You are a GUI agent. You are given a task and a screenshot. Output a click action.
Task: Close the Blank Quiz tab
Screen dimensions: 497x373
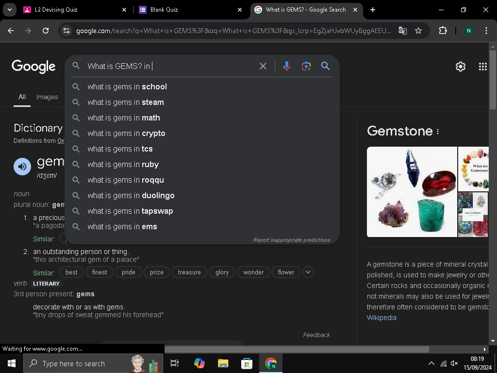tap(240, 10)
